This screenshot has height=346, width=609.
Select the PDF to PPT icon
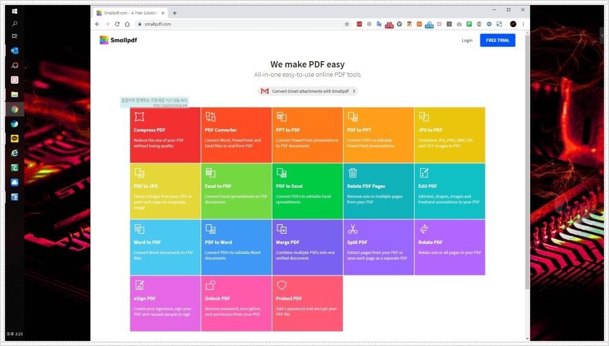pos(352,117)
